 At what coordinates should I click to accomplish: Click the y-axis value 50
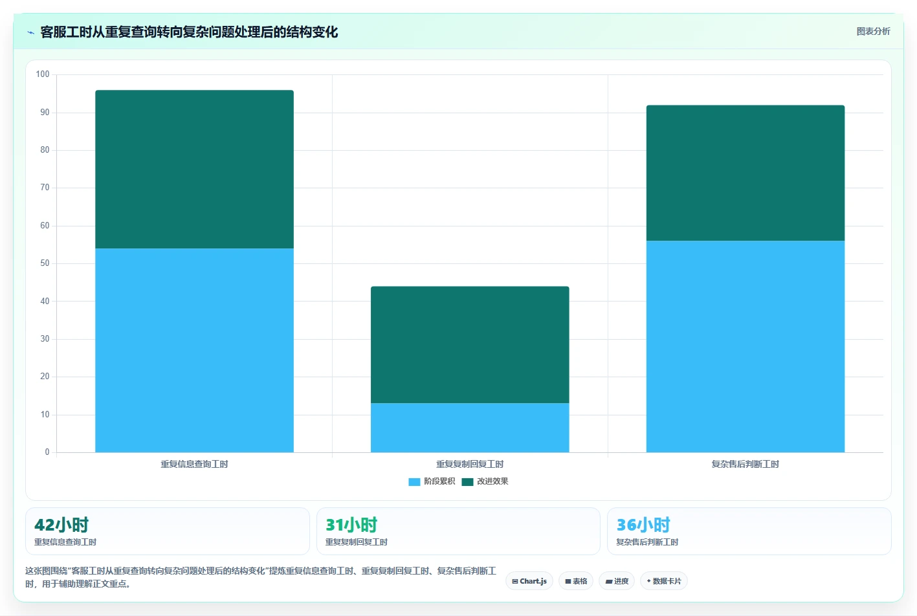(x=45, y=263)
